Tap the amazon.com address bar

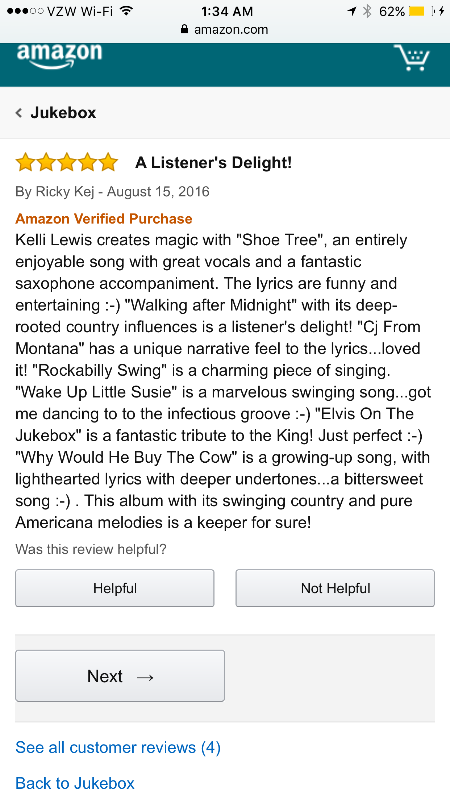231,29
